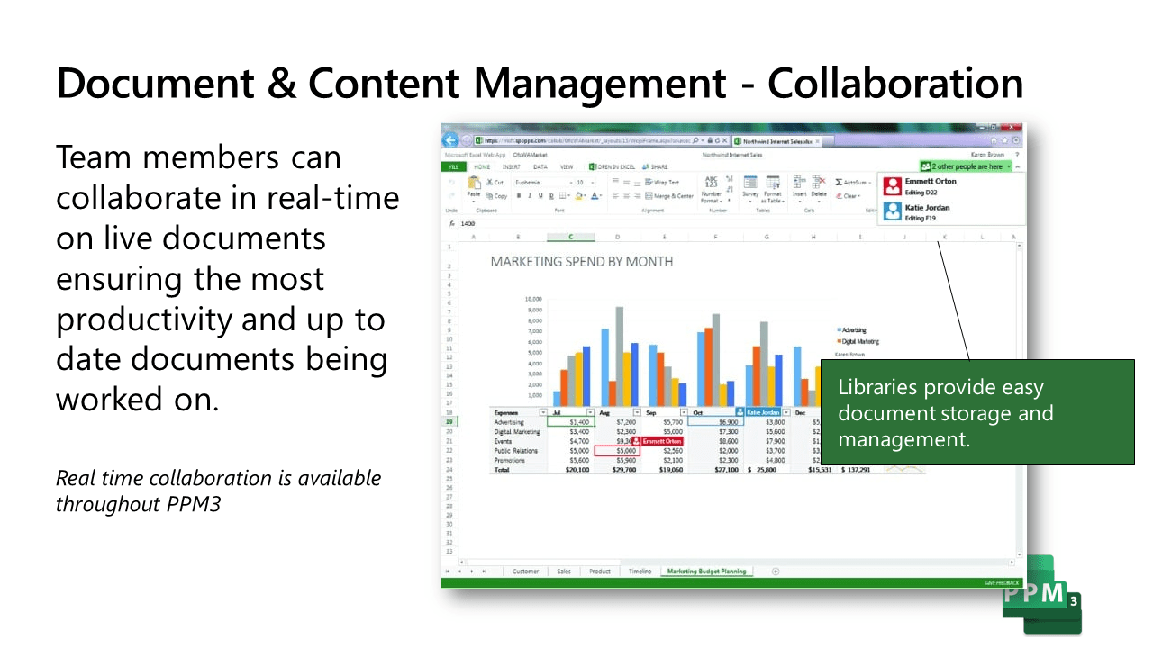Click OPEN IN EXCEL button
The width and height of the screenshot is (1153, 648).
pos(612,166)
